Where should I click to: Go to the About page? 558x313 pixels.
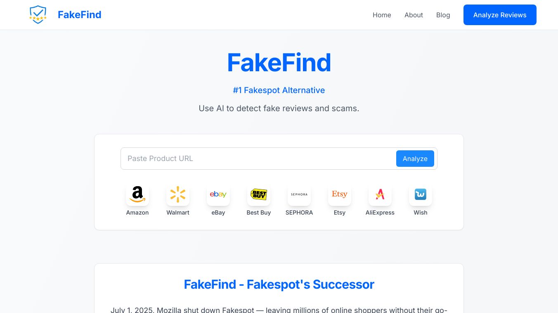tap(414, 15)
